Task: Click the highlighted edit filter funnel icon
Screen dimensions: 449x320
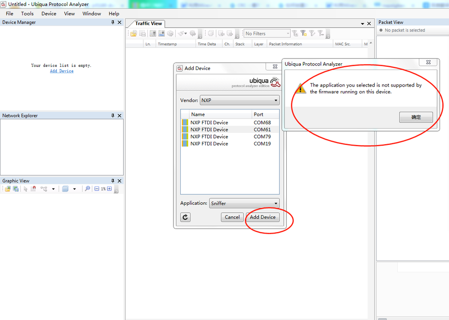Action: click(x=303, y=34)
